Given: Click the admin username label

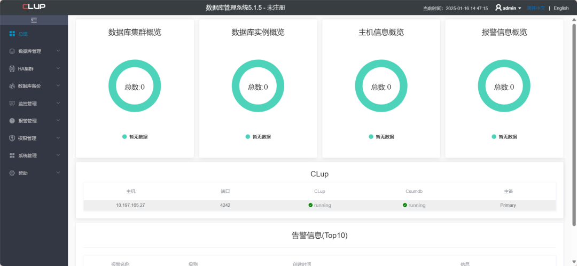Looking at the screenshot, I should click(510, 8).
